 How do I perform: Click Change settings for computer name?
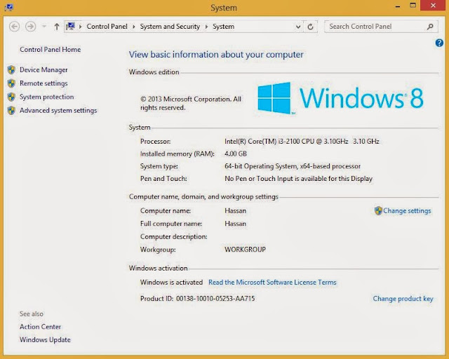pyautogui.click(x=407, y=211)
